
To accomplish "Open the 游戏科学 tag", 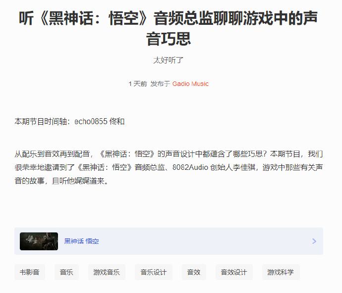I will pyautogui.click(x=281, y=272).
